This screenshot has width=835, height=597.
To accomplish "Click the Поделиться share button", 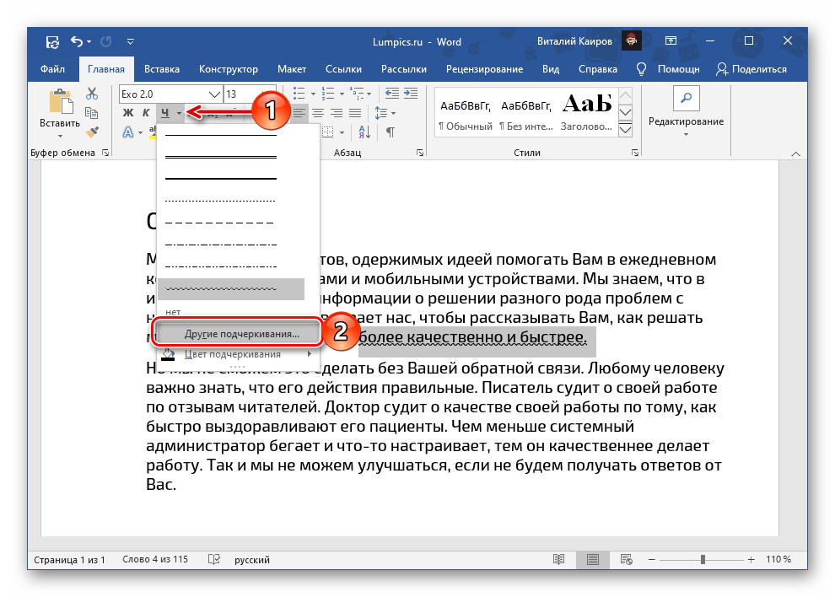I will coord(751,69).
